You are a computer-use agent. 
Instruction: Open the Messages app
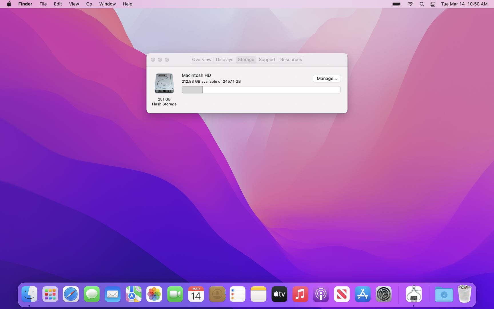point(91,294)
